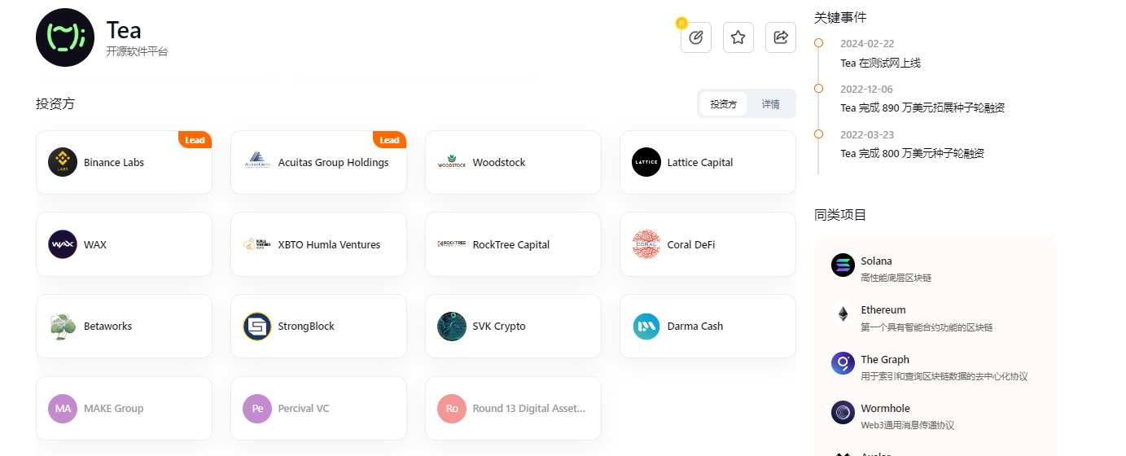Click the Acuitas Group Holdings logo

coord(257,162)
